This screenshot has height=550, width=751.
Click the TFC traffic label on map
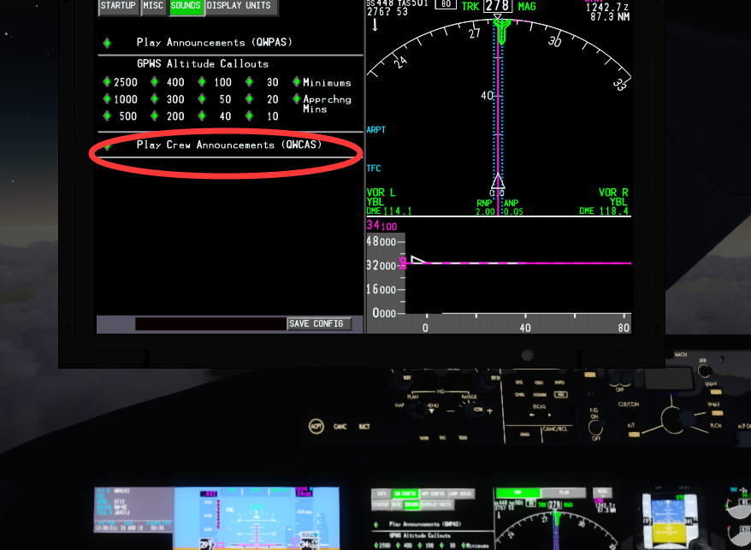[374, 168]
